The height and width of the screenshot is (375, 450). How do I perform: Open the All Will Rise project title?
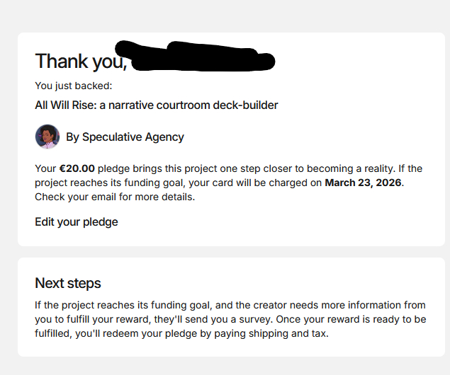tap(156, 105)
